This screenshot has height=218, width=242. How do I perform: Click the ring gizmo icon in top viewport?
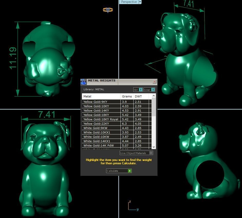click(x=108, y=10)
